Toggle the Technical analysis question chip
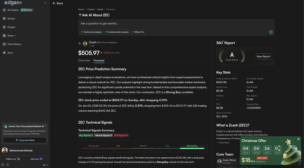Image resolution: width=304 pixels, height=168 pixels. point(91,32)
